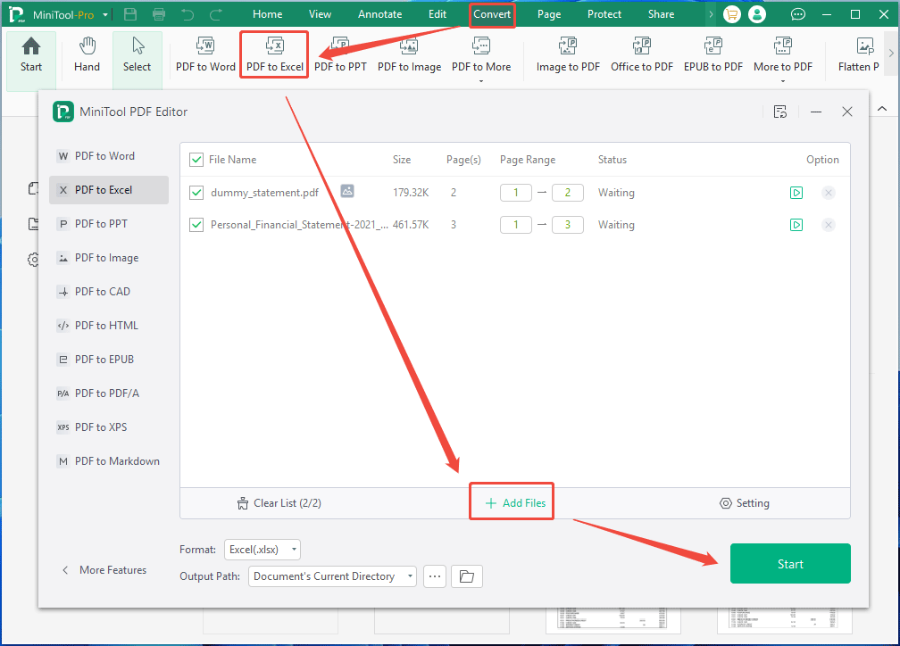900x646 pixels.
Task: Open the Output Path dropdown
Action: 331,576
